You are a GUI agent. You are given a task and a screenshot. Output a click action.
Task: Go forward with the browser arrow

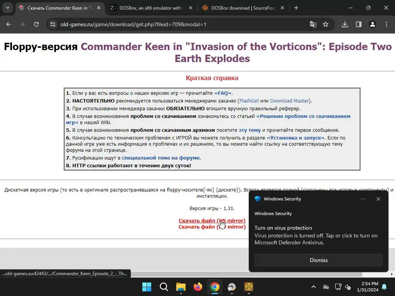click(22, 24)
